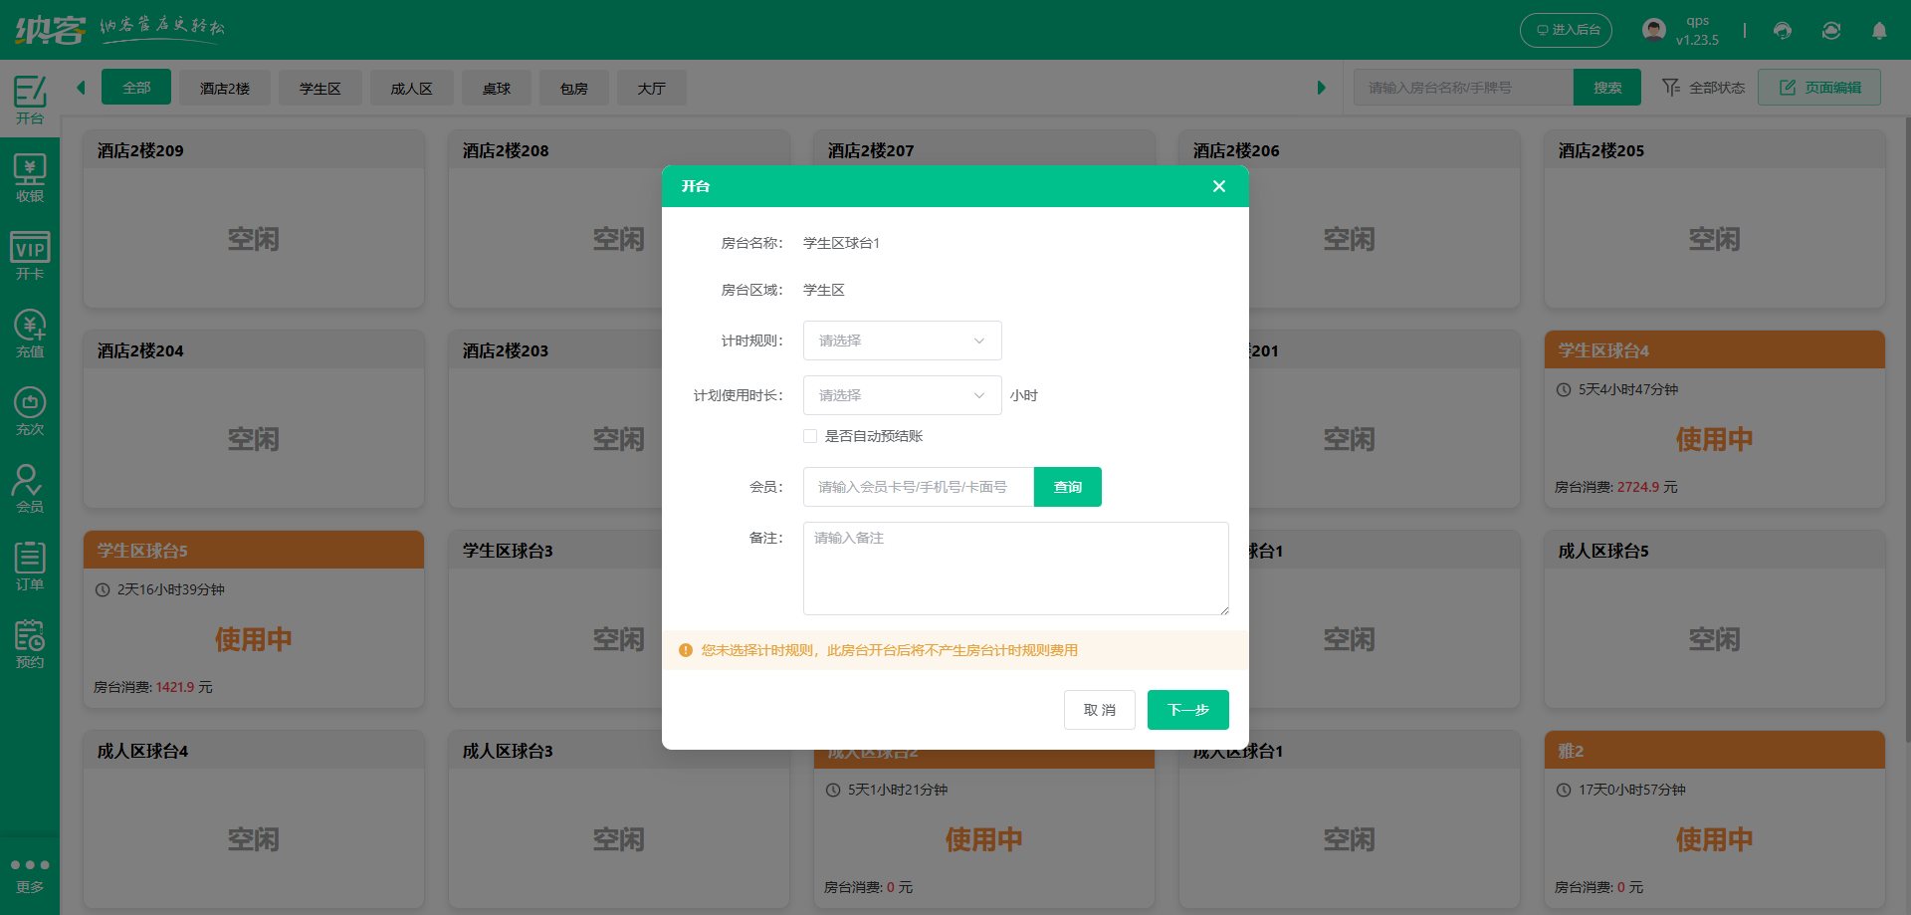This screenshot has width=1911, height=915.
Task: Open the 收银 cashier sidebar icon
Action: (30, 179)
